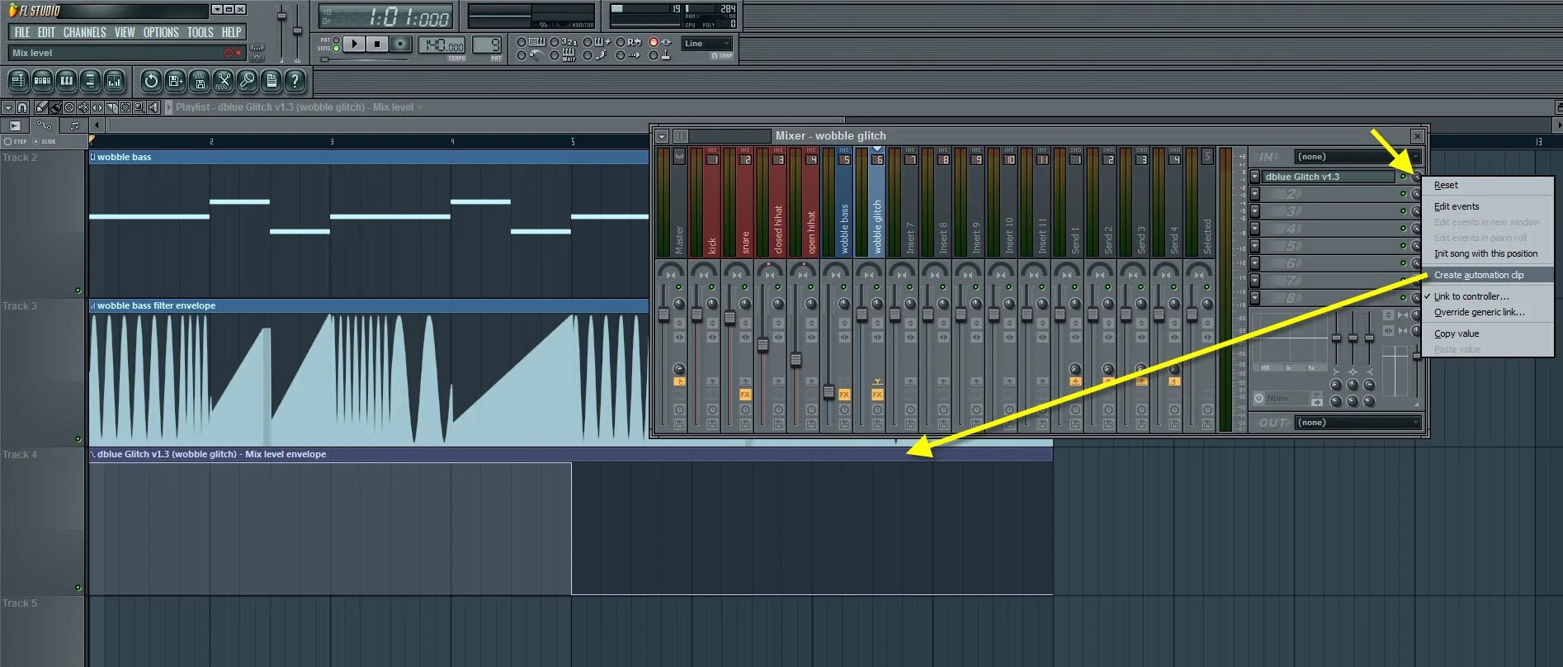
Task: Select the playlist slip tool
Action: pos(97,107)
